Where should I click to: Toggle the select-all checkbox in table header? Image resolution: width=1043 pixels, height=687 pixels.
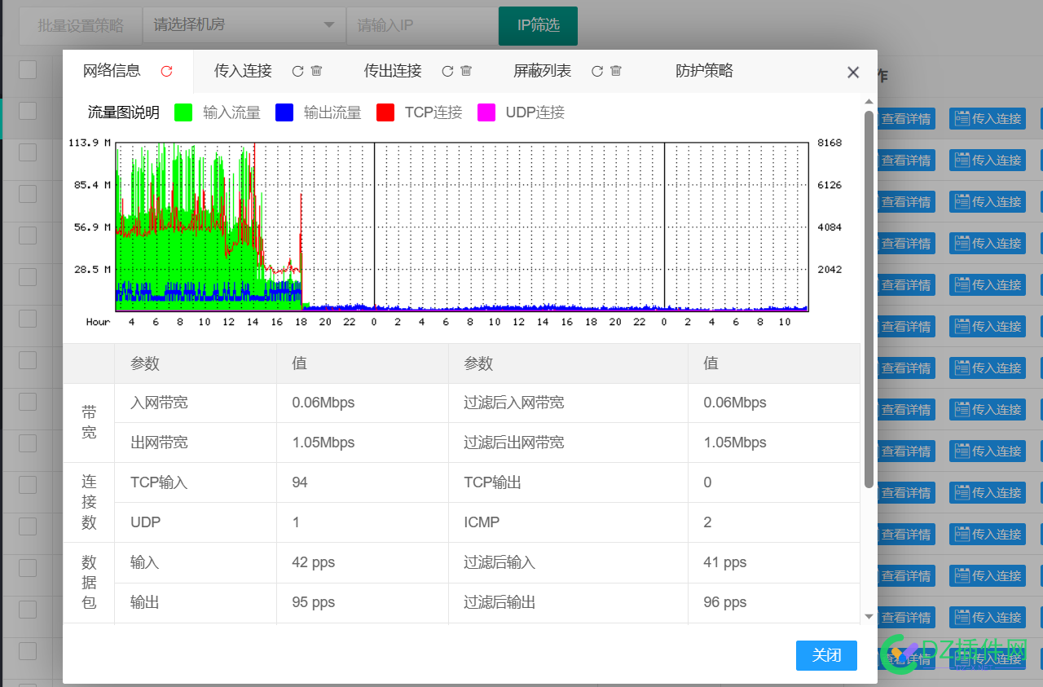[28, 69]
